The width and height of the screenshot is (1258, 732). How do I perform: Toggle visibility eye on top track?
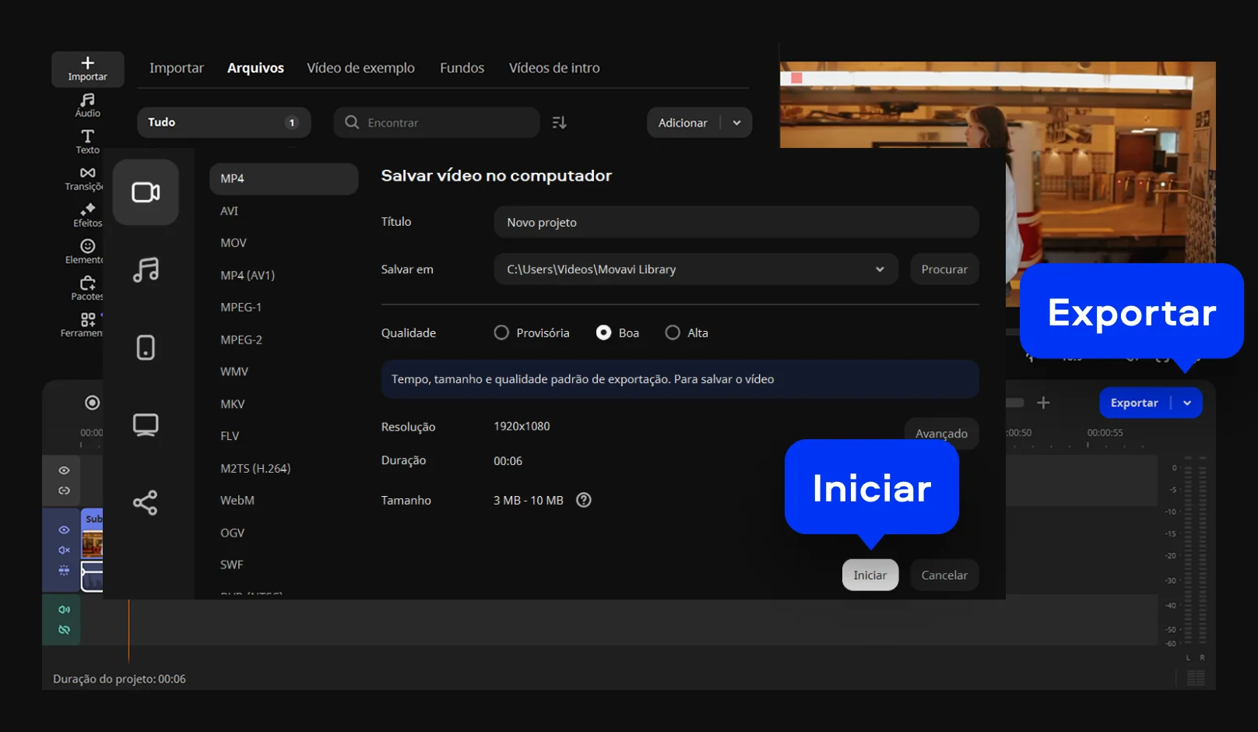click(x=64, y=470)
